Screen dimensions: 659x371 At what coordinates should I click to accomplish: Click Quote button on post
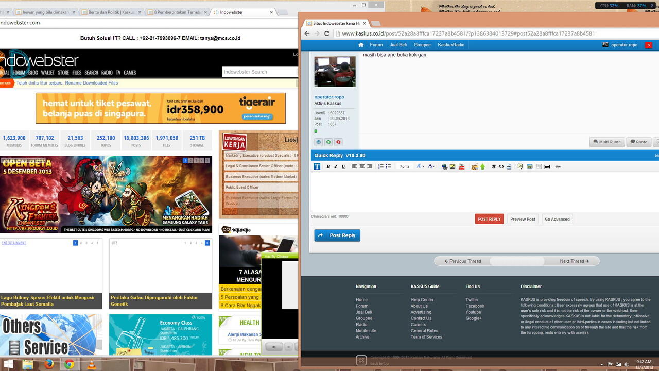point(638,142)
